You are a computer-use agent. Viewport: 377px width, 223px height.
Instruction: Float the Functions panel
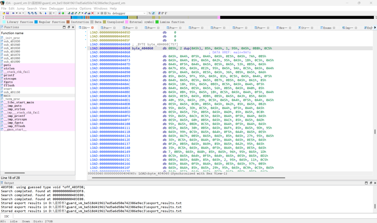pyautogui.click(x=68, y=27)
